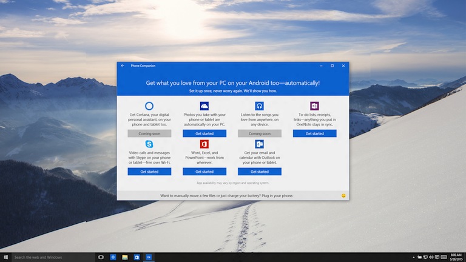Open Task View from the taskbar
This screenshot has height=262, width=466.
click(x=101, y=257)
